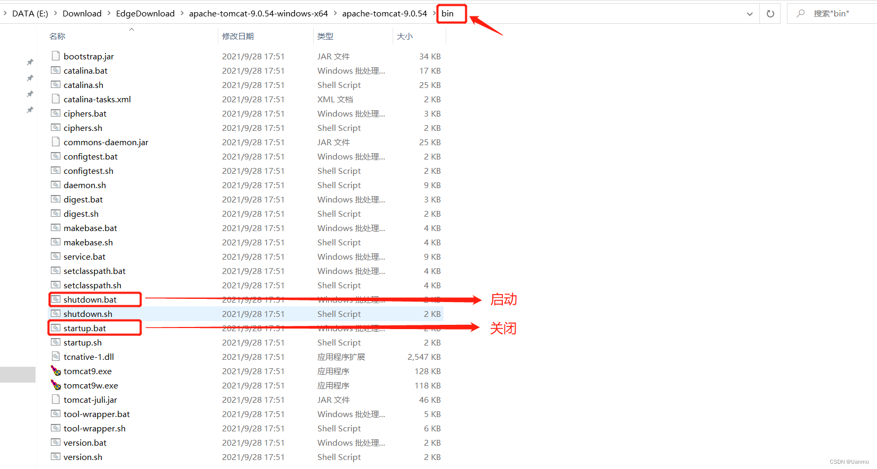Click the refresh button beside address bar
The image size is (877, 469).
click(770, 14)
